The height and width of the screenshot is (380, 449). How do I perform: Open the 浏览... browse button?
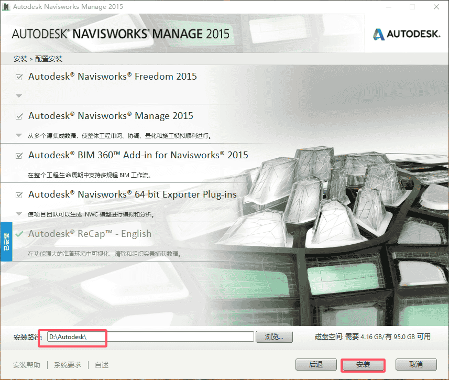pyautogui.click(x=274, y=336)
